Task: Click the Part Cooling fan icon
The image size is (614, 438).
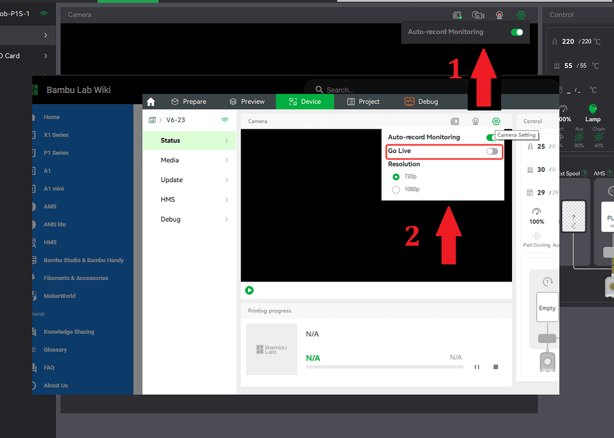Action: pyautogui.click(x=537, y=236)
